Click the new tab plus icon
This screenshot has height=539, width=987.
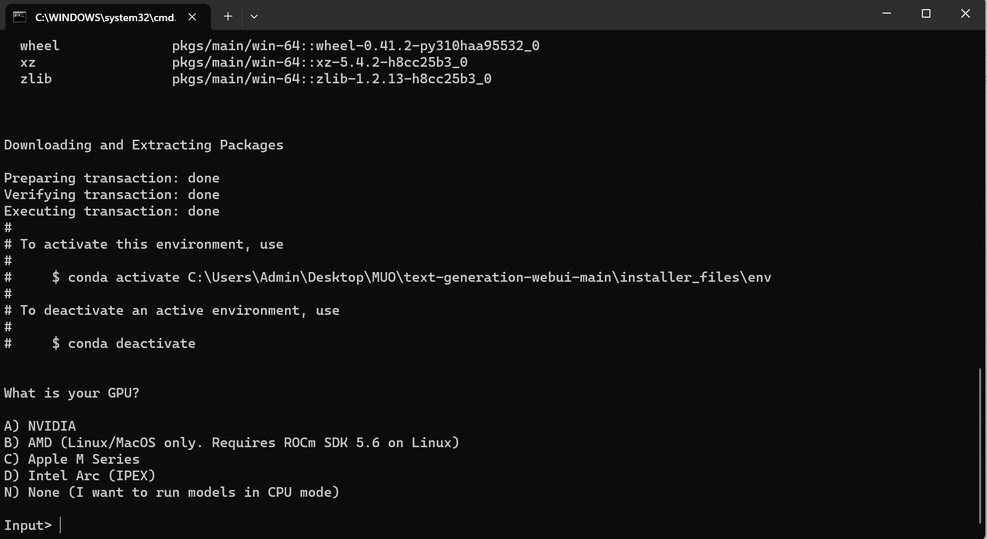coord(228,17)
